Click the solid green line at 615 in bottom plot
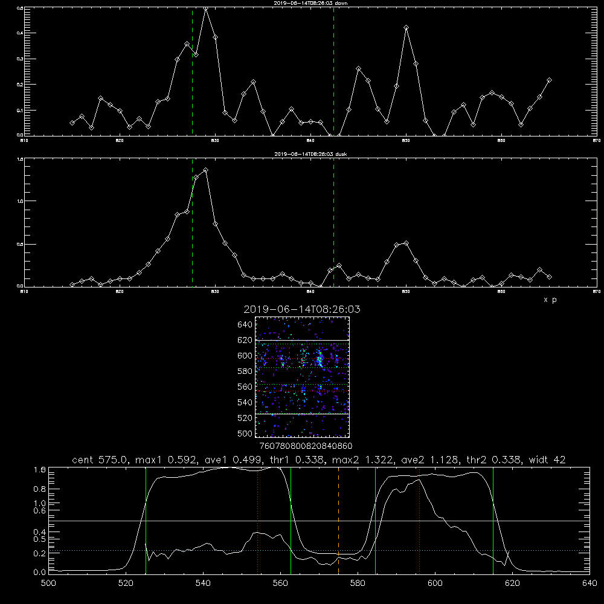The width and height of the screenshot is (604, 604). [493, 521]
